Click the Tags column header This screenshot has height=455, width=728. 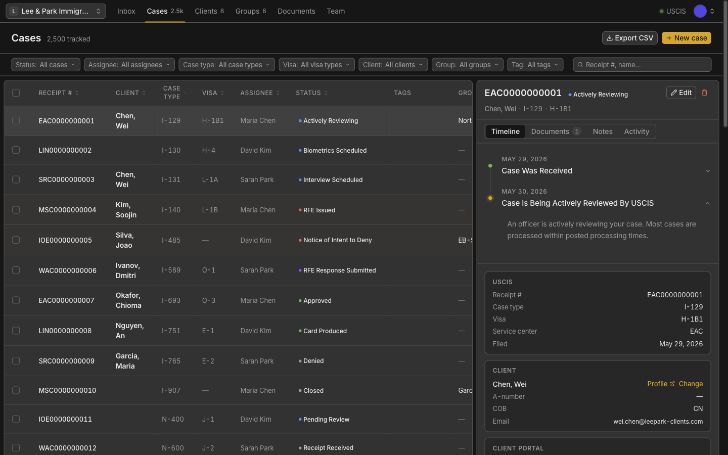[x=402, y=93]
